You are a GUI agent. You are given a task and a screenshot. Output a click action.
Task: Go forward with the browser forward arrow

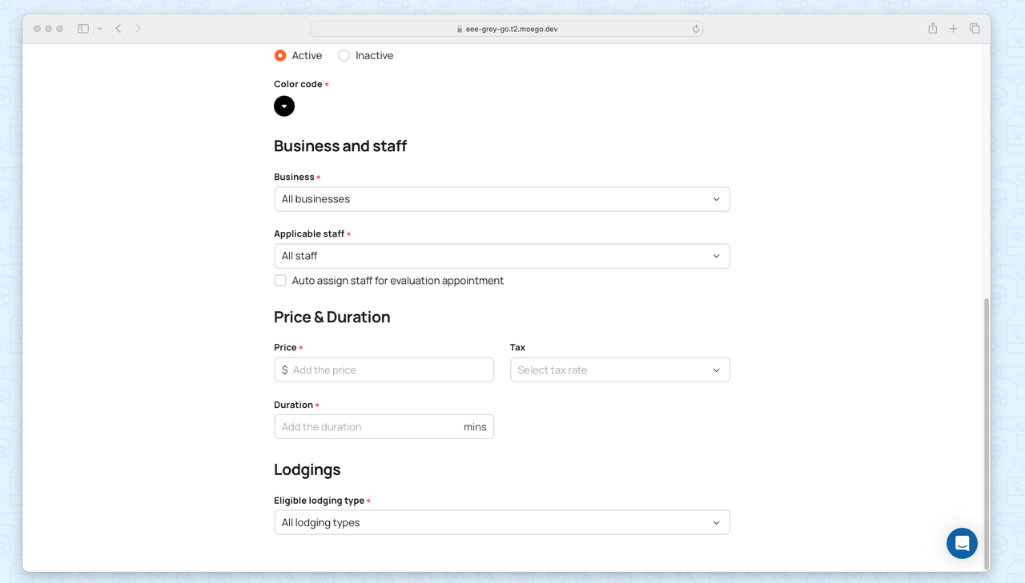tap(138, 29)
